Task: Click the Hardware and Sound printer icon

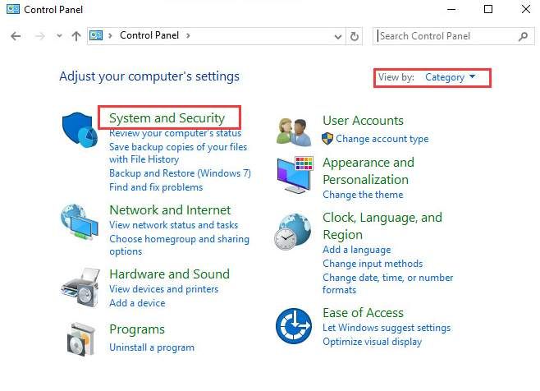Action: click(x=80, y=285)
